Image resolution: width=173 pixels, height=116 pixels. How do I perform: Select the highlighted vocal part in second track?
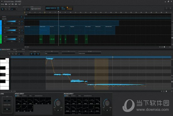(x=44, y=30)
